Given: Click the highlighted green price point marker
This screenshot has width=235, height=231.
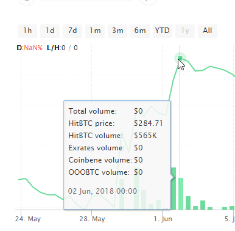Looking at the screenshot, I should [x=180, y=59].
